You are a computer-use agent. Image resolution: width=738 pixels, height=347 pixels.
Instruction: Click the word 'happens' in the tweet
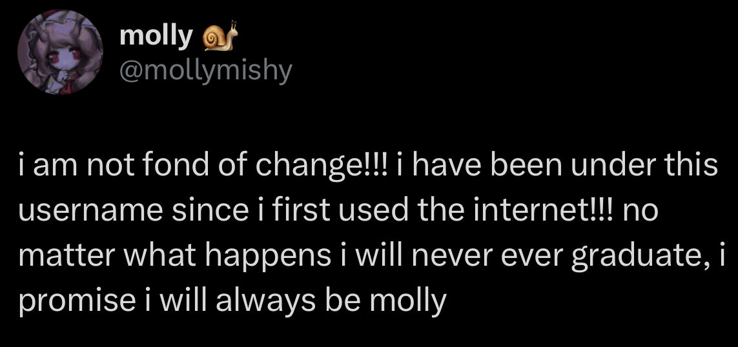268,257
